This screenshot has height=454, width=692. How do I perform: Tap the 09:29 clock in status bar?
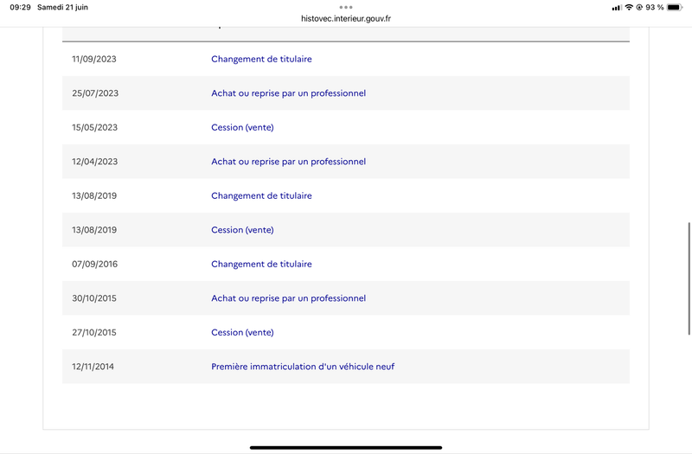20,7
